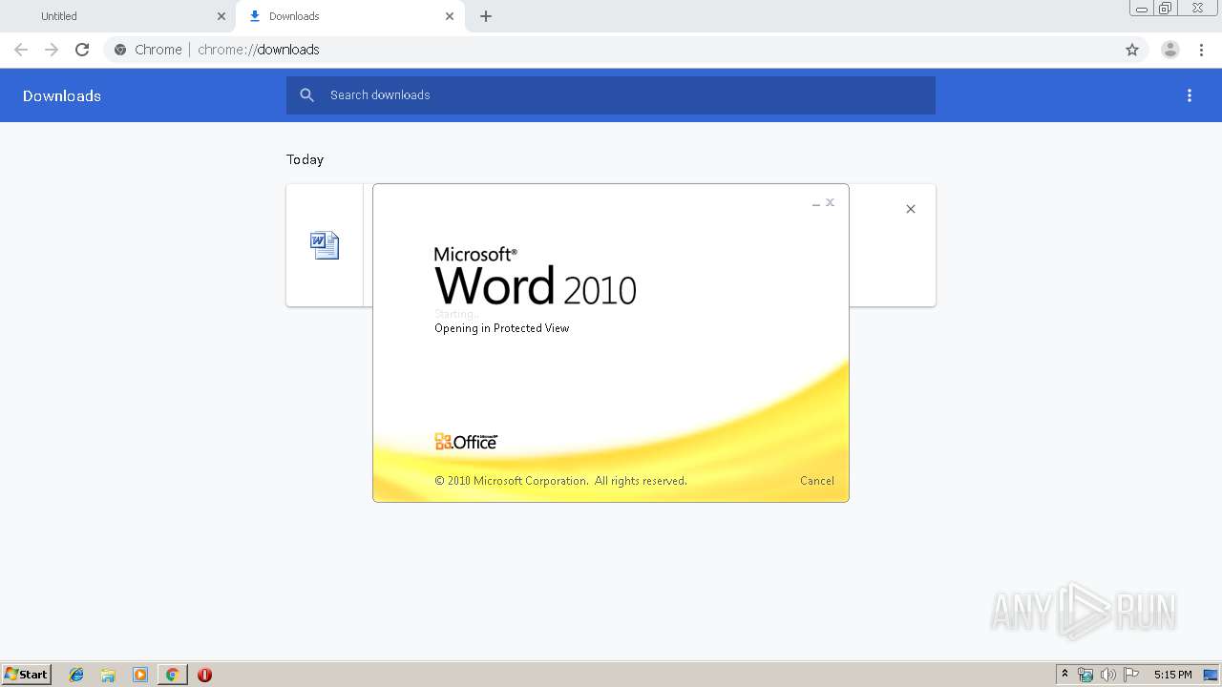This screenshot has height=687, width=1222.
Task: Close the Downloads tab
Action: pyautogui.click(x=450, y=16)
